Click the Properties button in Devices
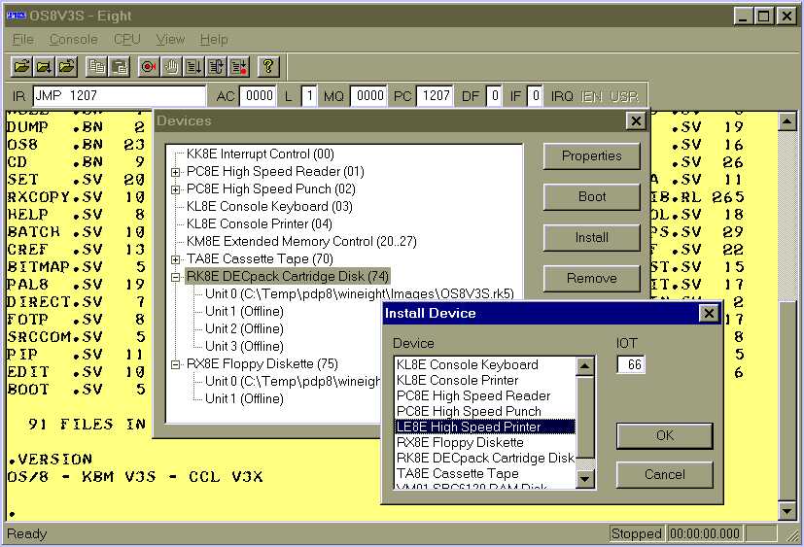 (x=592, y=155)
